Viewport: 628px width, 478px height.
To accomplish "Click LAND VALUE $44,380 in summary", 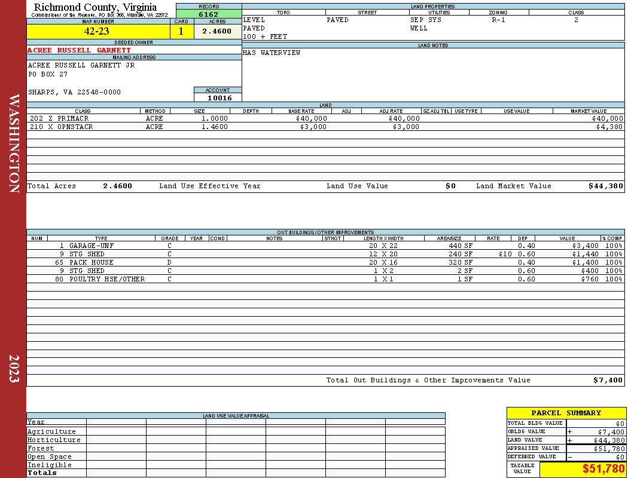I will click(609, 440).
